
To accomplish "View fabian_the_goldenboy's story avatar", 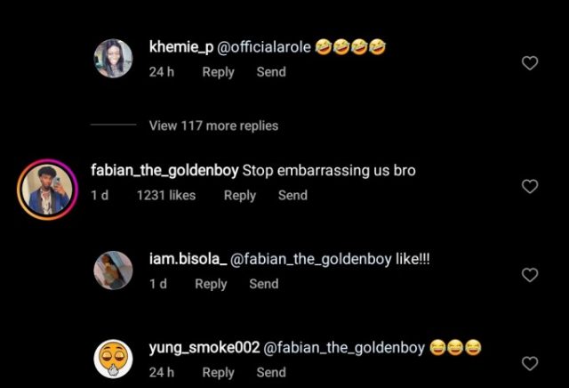I will (x=47, y=190).
